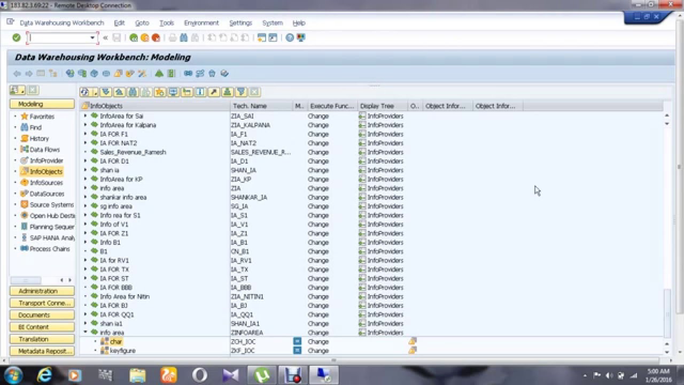Click the BI Content button
This screenshot has height=385, width=684.
(42, 327)
